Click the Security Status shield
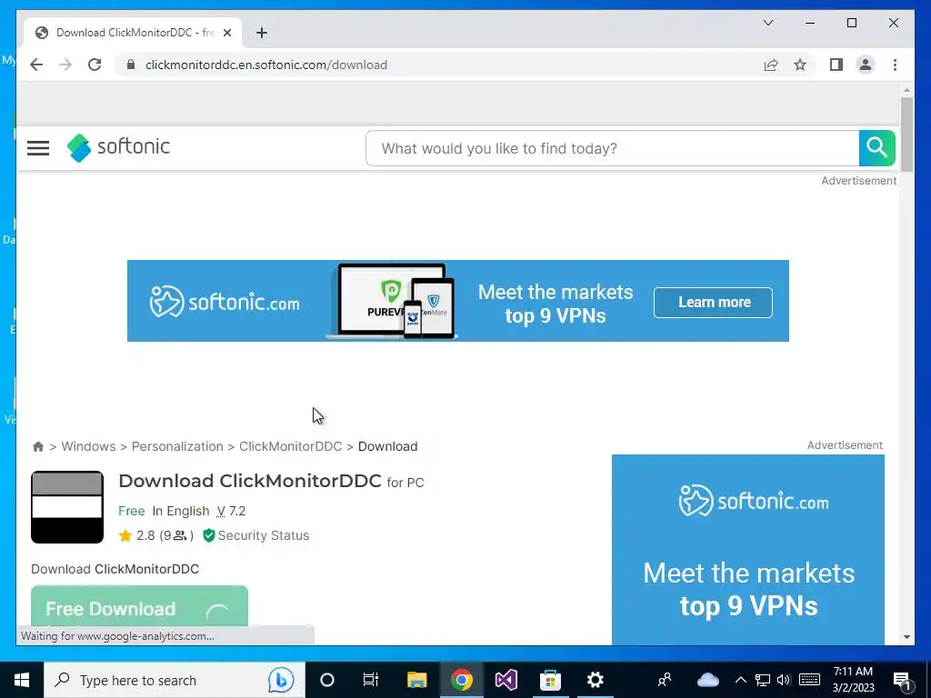 click(x=208, y=535)
